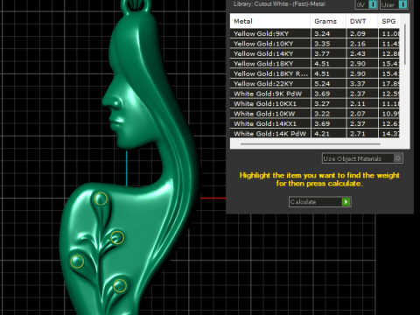Click the 3.77 grams value for 14KY

click(x=322, y=53)
